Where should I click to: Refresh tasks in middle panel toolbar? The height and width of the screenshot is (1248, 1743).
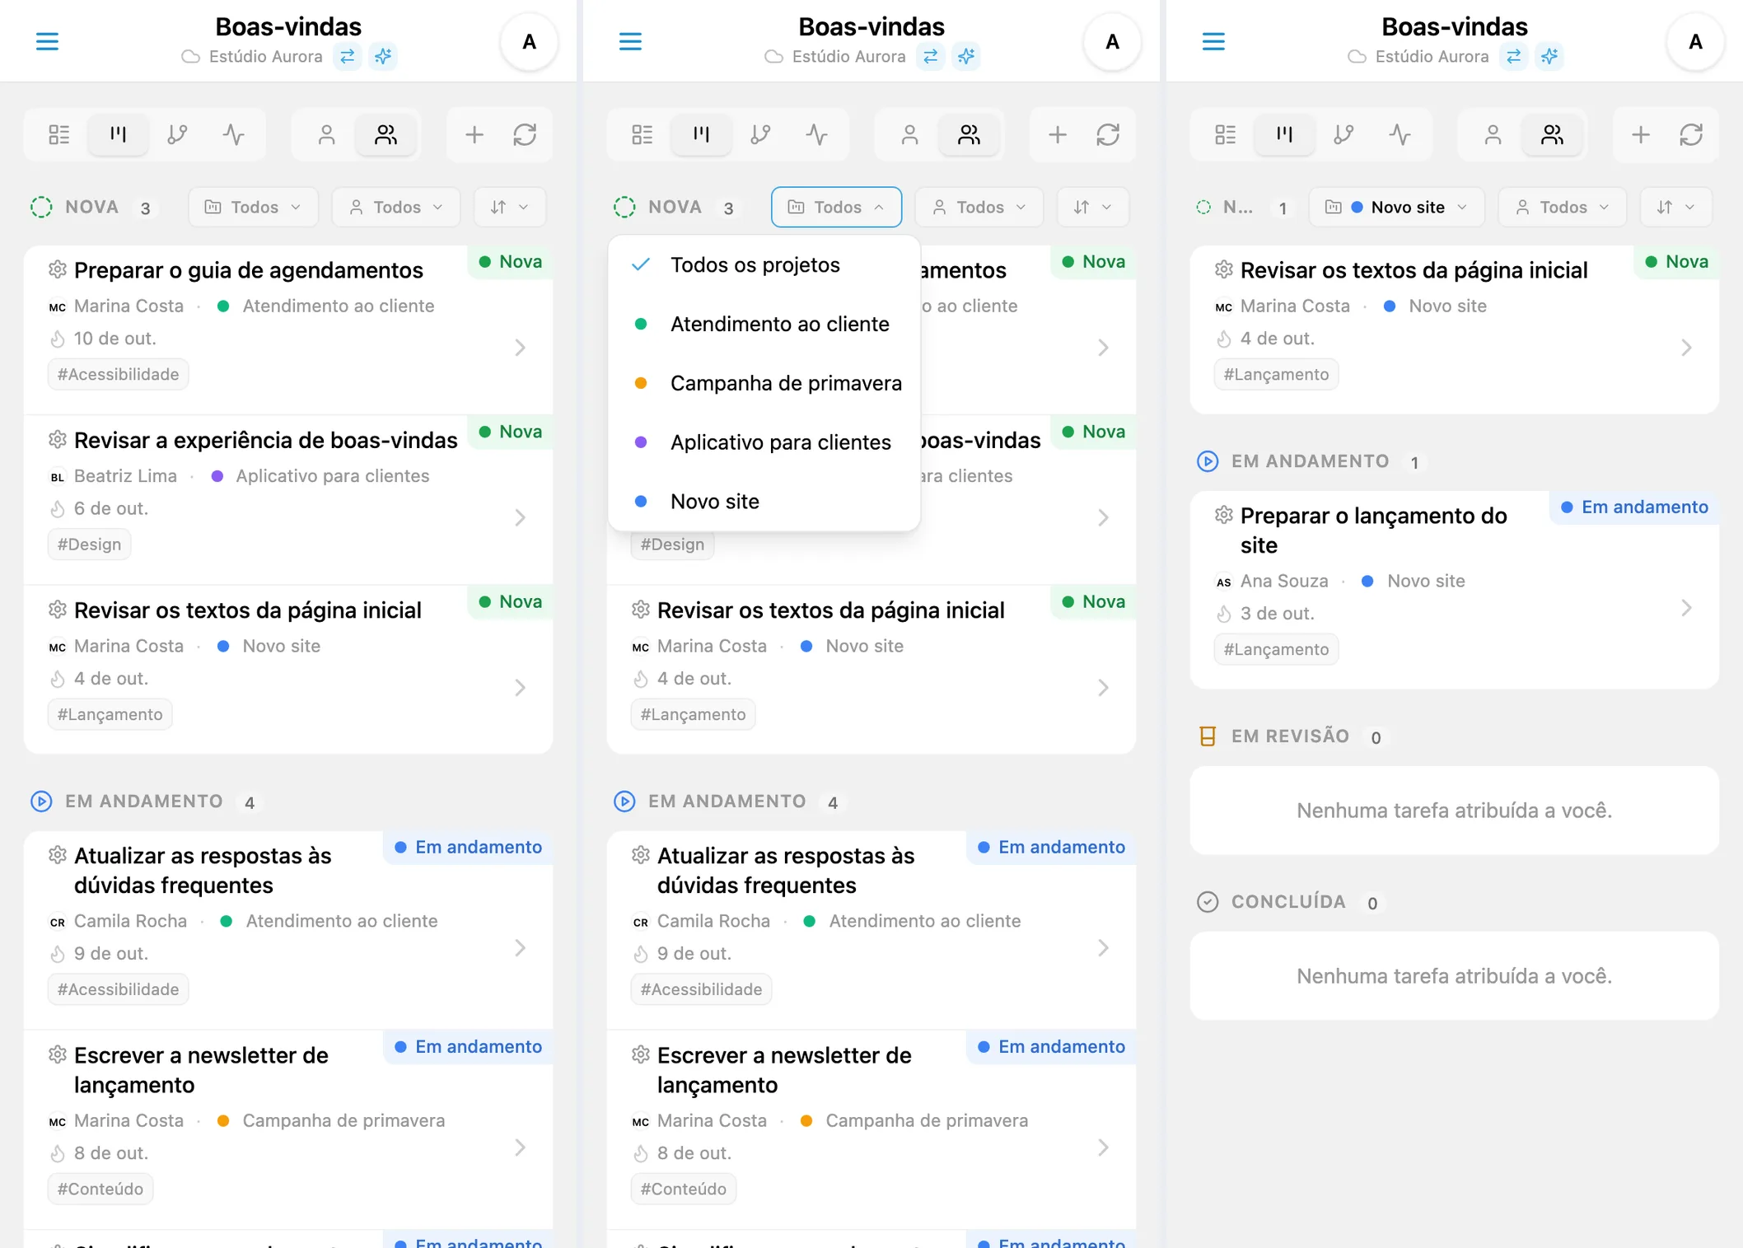(x=1108, y=134)
